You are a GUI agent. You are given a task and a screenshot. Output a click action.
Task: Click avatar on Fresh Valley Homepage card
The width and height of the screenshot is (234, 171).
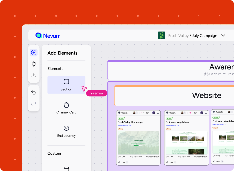click(134, 113)
